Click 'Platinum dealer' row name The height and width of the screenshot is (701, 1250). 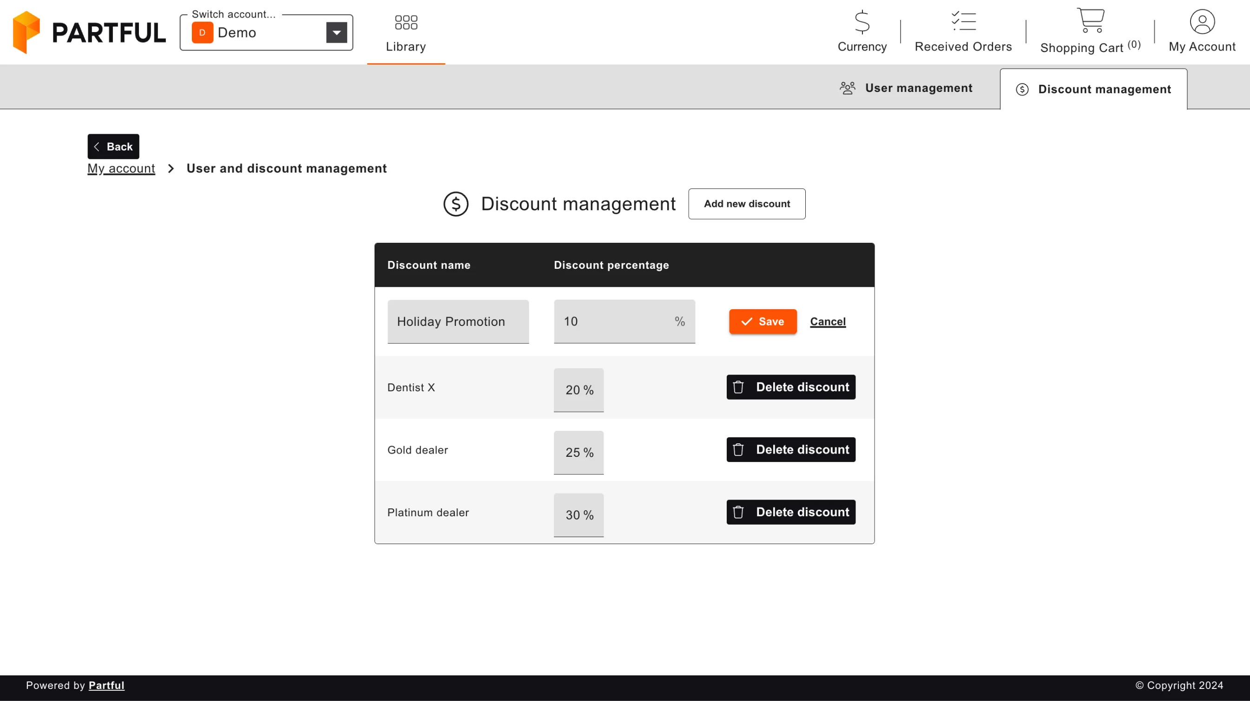click(x=428, y=513)
